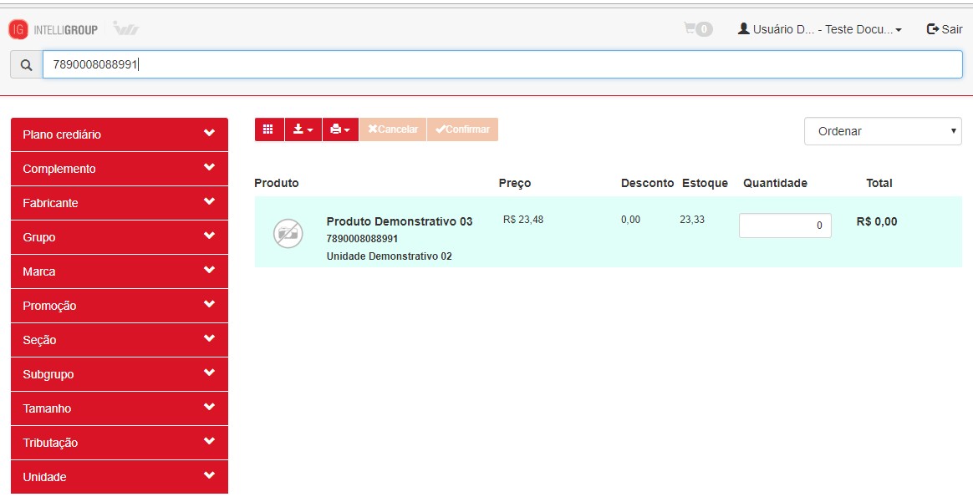973x502 pixels.
Task: Switch to grid view icon
Action: pos(268,129)
